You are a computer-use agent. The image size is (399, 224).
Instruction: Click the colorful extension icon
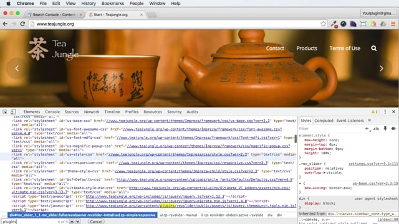(x=373, y=24)
